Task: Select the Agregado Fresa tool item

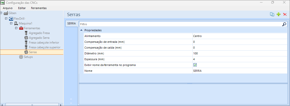Action: tap(39, 33)
